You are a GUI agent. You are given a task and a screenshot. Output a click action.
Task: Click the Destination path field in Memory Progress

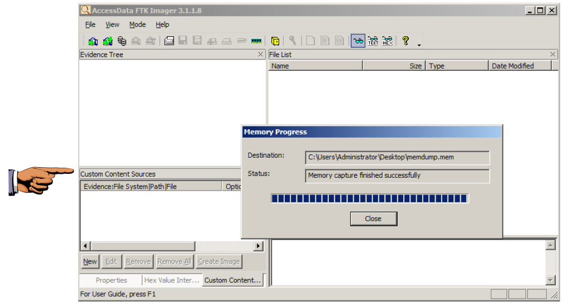[x=397, y=157]
